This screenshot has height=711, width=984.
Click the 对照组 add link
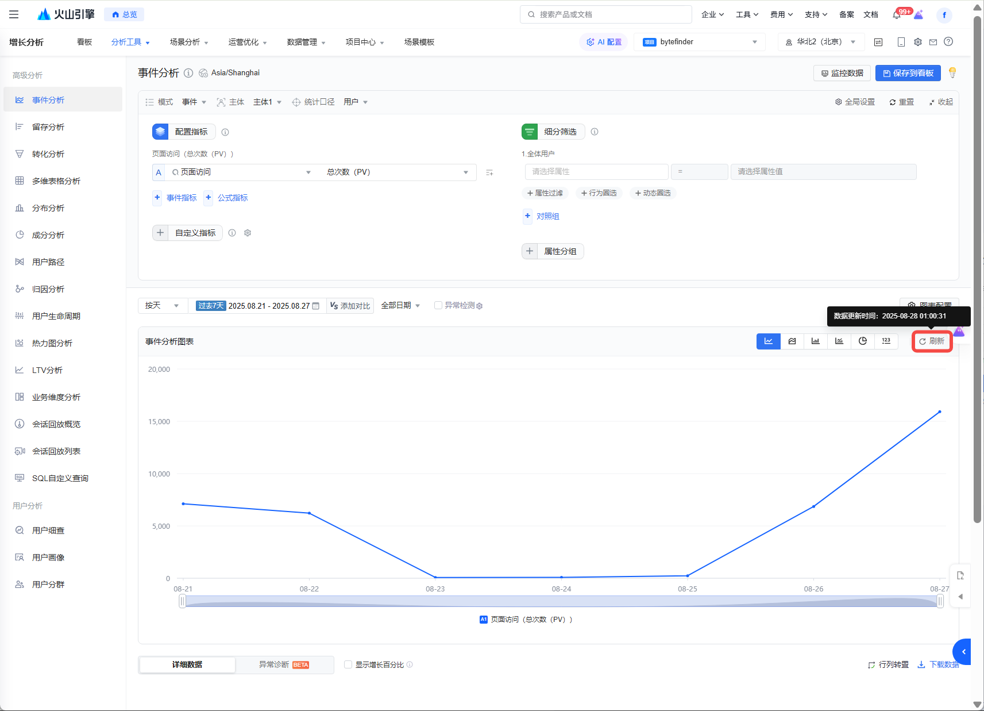pyautogui.click(x=542, y=216)
